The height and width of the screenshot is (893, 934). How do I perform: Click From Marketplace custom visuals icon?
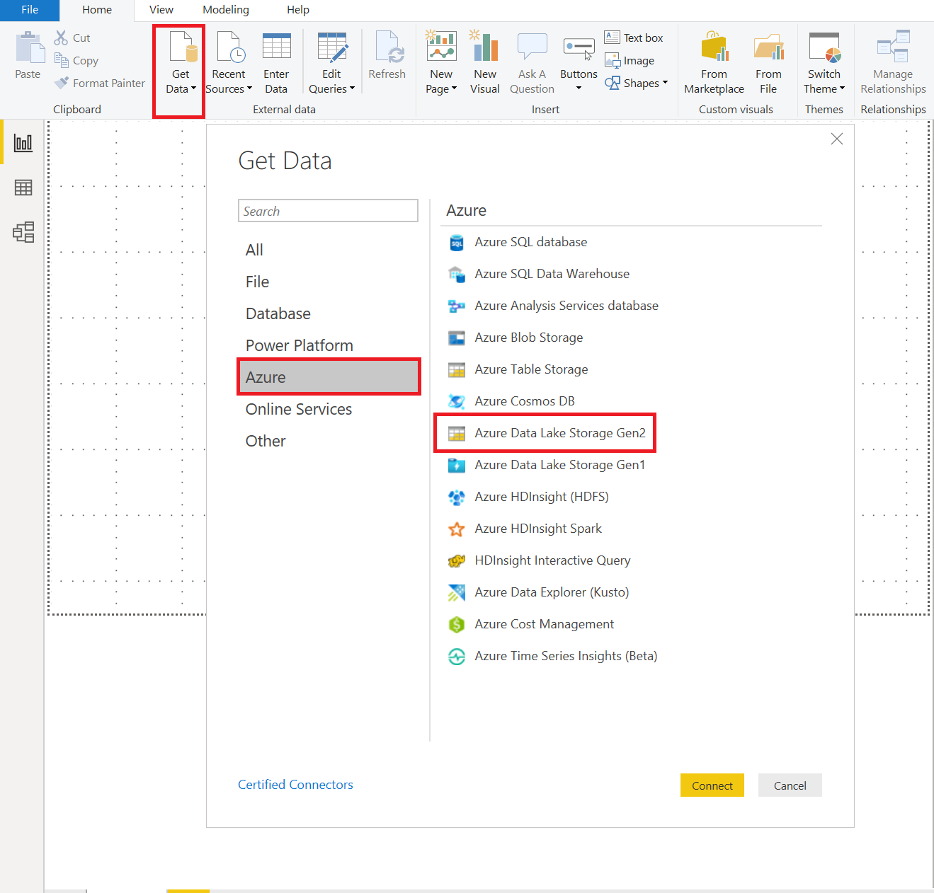pos(714,47)
